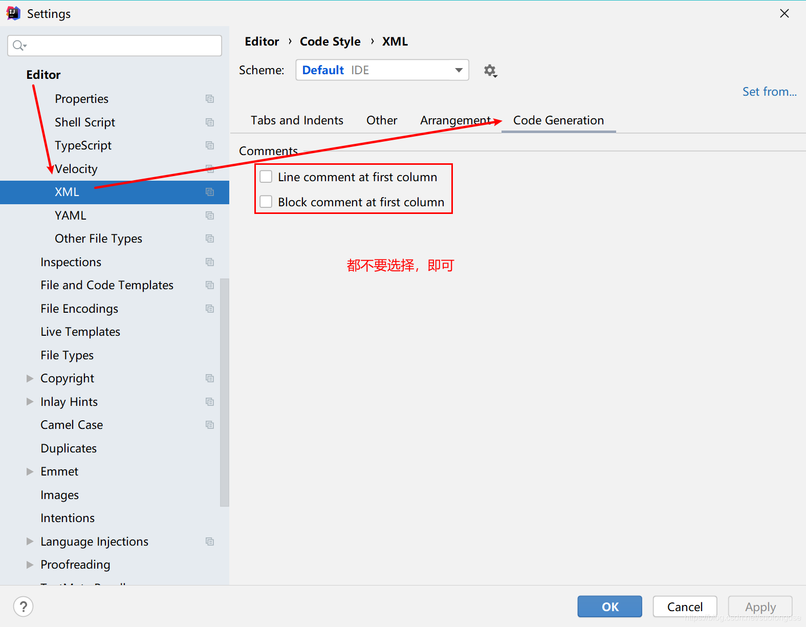
Task: Click the project-level icon next to Shell Script
Action: click(x=210, y=122)
